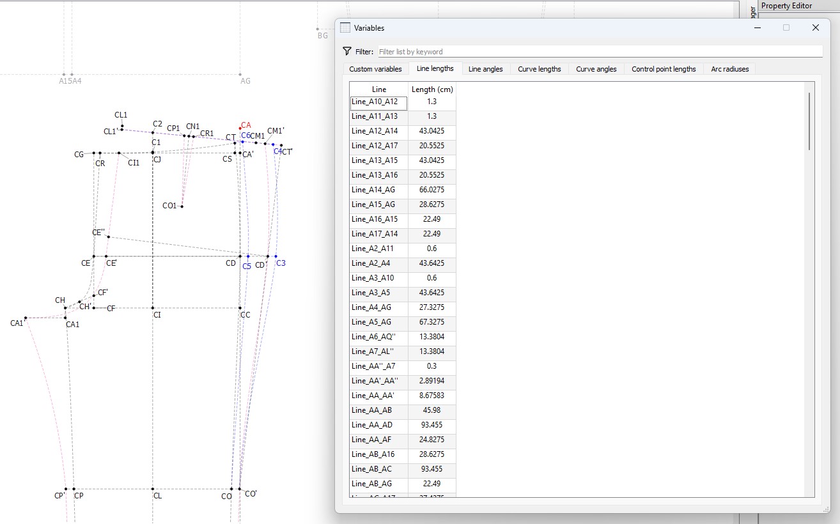
Task: Click the Property Editor panel title
Action: point(786,6)
